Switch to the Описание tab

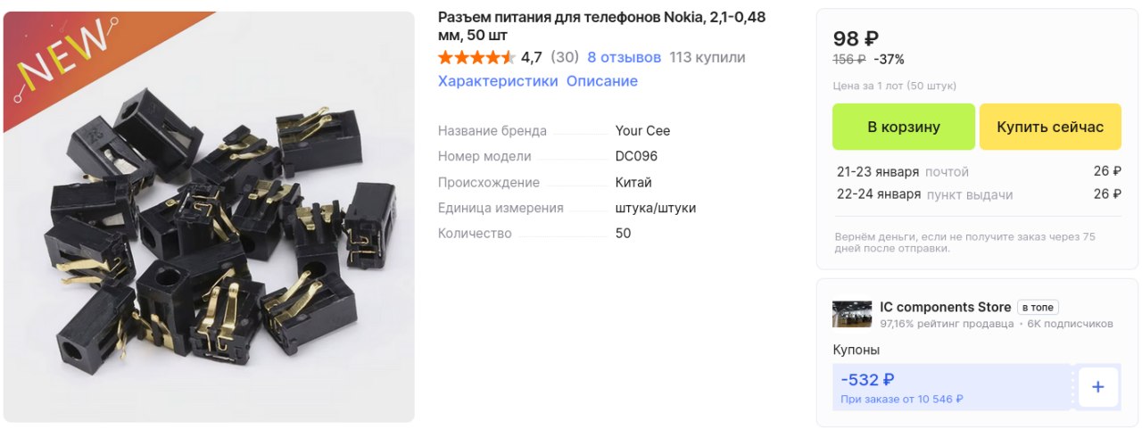(602, 81)
